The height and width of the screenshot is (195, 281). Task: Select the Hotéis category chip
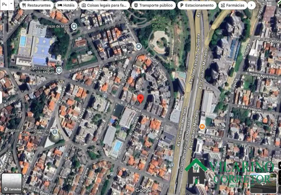click(67, 5)
